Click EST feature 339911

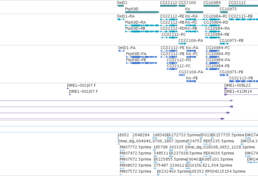[x=172, y=169]
